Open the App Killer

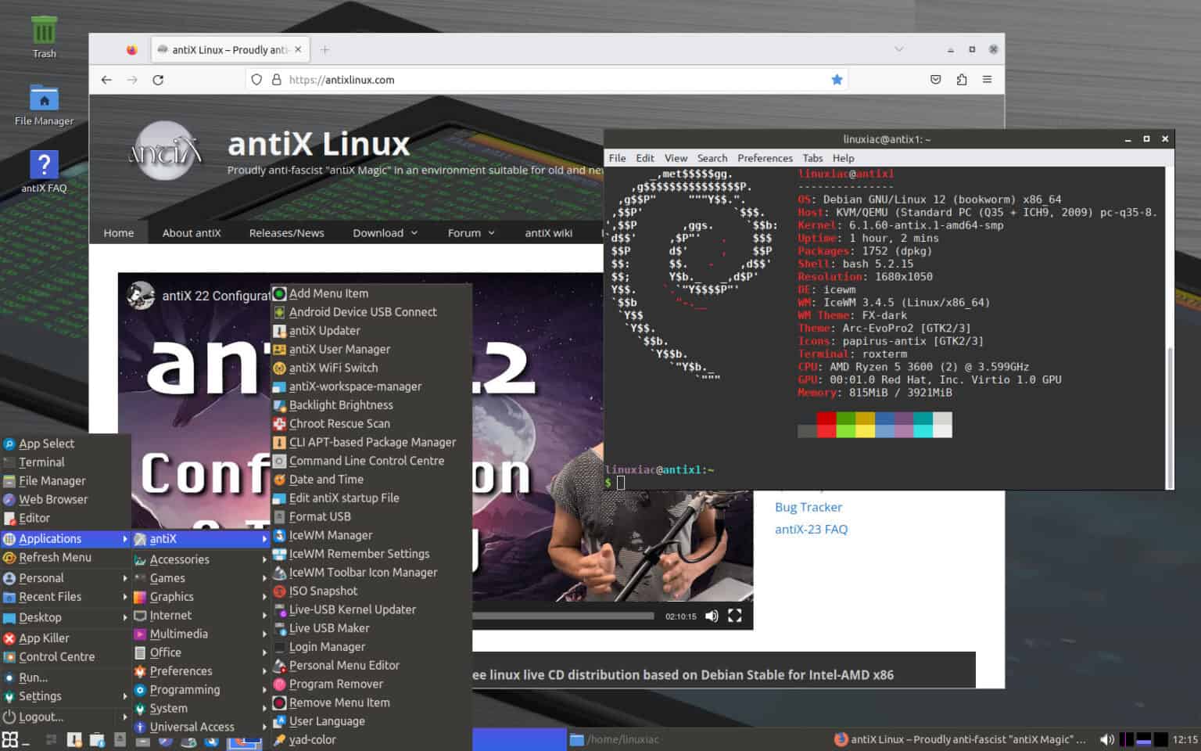[43, 638]
